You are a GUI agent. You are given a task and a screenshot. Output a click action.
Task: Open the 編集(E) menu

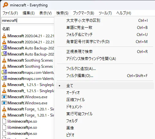coord(29,13)
